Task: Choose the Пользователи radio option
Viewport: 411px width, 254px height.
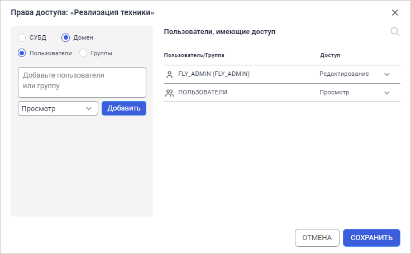Action: click(22, 54)
